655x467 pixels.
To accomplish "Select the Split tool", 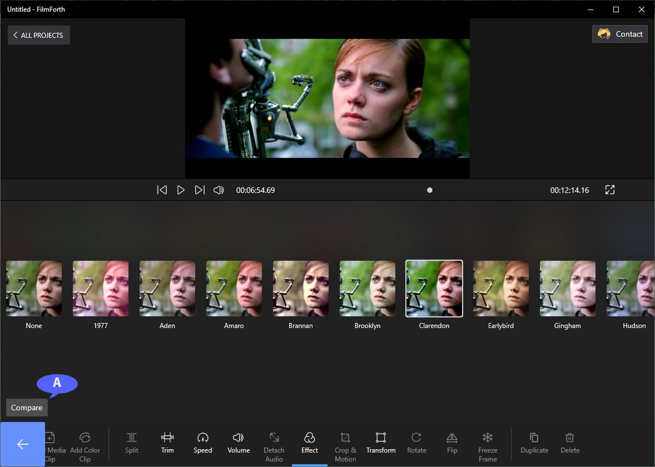I will coord(132,443).
